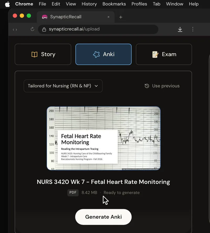Click the back/forward navigation arrows

[15, 30]
